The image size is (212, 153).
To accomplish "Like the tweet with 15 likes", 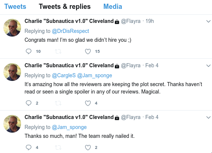I will [x=88, y=51].
